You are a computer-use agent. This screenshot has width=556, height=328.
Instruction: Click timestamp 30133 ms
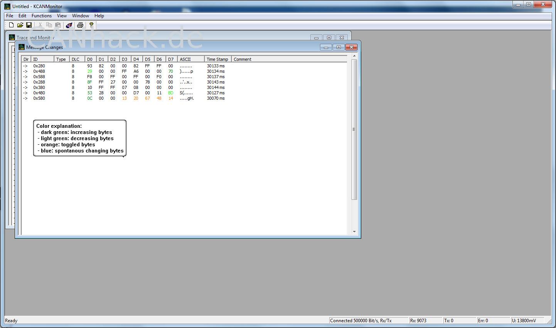coord(216,66)
